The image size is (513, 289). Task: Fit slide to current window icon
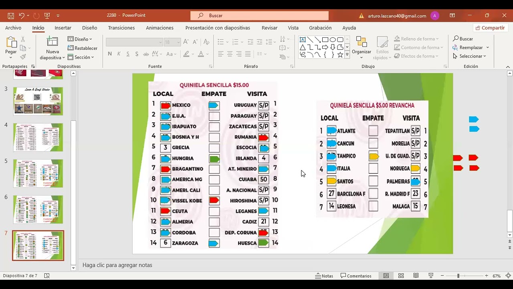(507, 276)
